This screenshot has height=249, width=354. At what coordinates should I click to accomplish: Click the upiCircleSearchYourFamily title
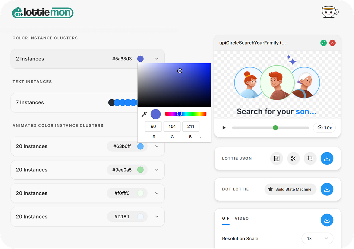[x=253, y=43]
